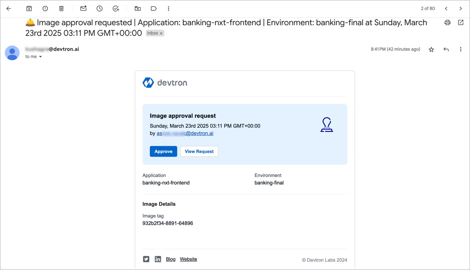
Task: Reply to the sender
Action: tap(446, 50)
